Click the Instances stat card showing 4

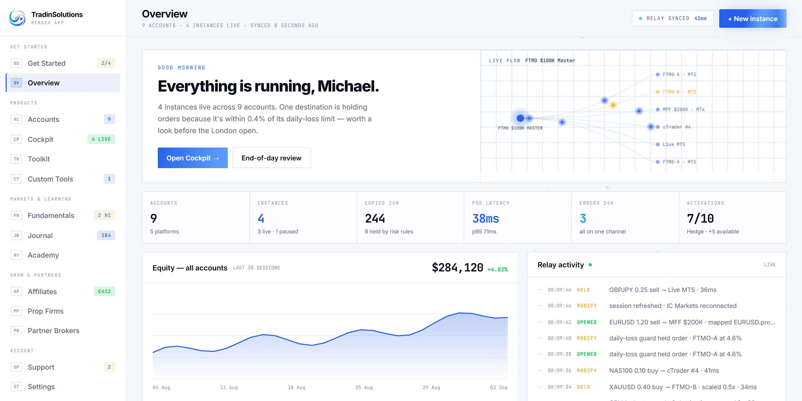pos(303,217)
